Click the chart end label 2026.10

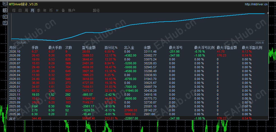click(259, 43)
